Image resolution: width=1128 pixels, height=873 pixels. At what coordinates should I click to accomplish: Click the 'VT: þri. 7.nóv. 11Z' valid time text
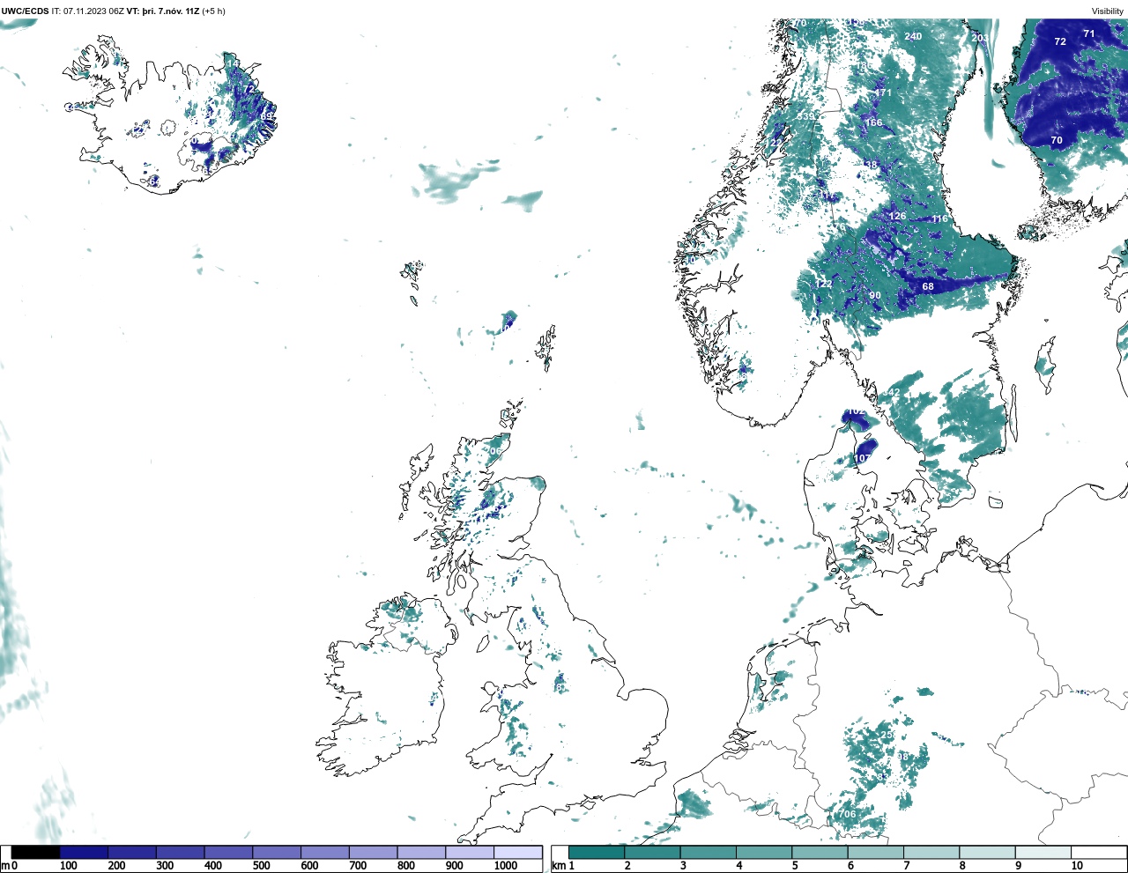coord(163,11)
